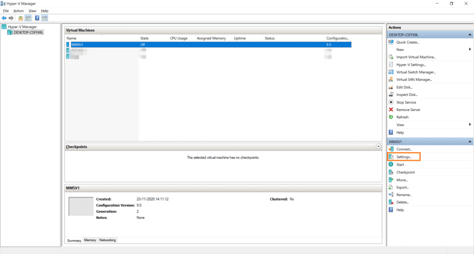Open Settings for MMSV1

(x=404, y=157)
